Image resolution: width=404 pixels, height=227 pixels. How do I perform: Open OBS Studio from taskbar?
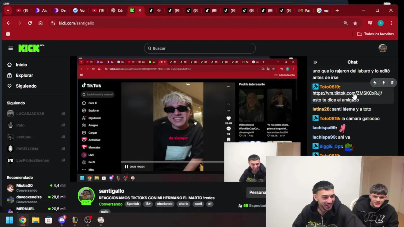pos(88,220)
